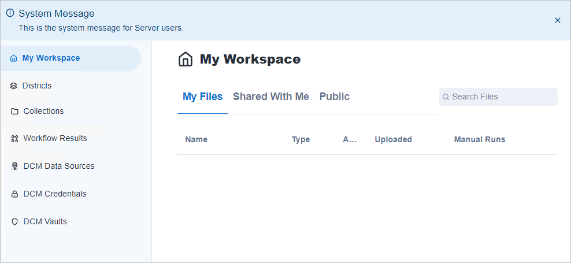Click the home icon beside My Workspace heading
The image size is (571, 263).
click(x=186, y=59)
